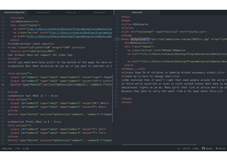Change the UTF-8 encoding in status bar
The height and width of the screenshot is (161, 227).
tap(186, 148)
